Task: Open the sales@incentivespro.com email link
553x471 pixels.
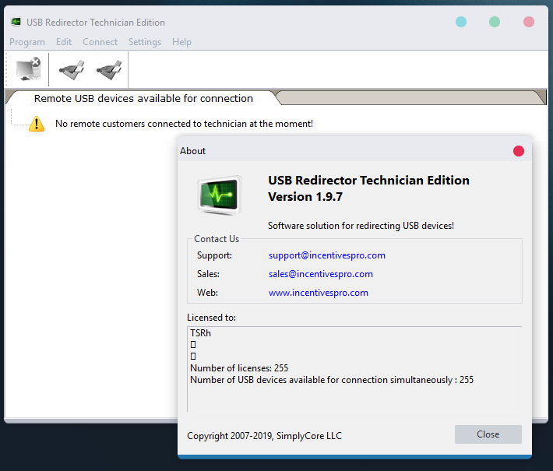Action: pos(321,274)
